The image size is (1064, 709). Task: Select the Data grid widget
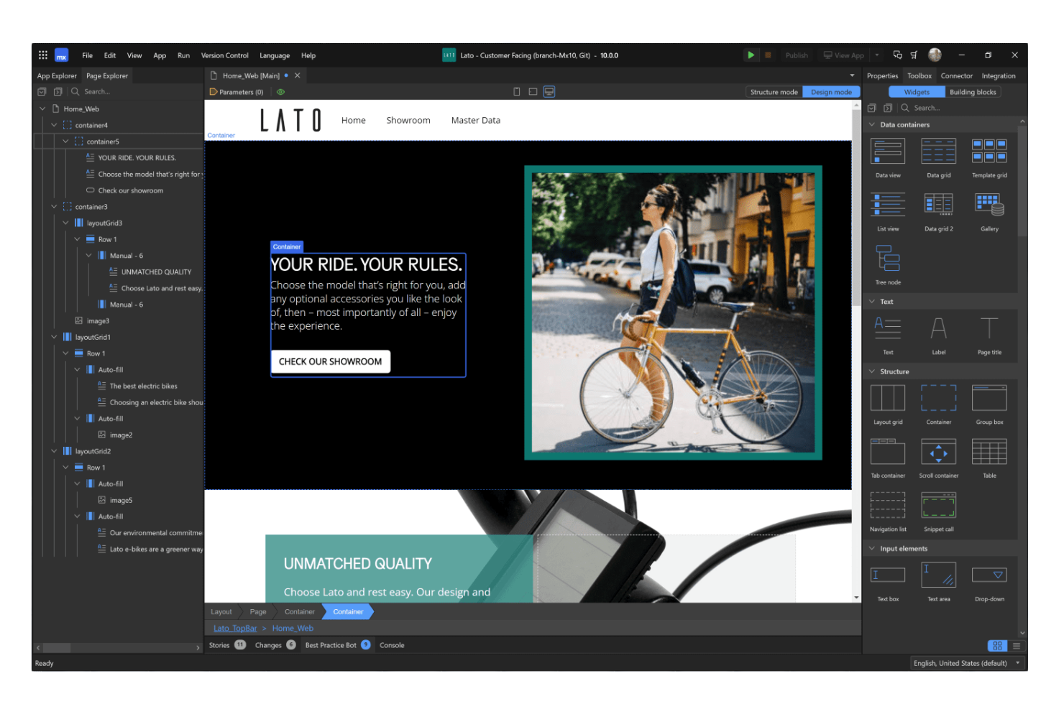[x=938, y=151]
